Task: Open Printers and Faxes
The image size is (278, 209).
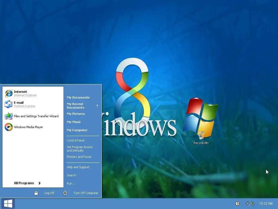Action: (79, 157)
